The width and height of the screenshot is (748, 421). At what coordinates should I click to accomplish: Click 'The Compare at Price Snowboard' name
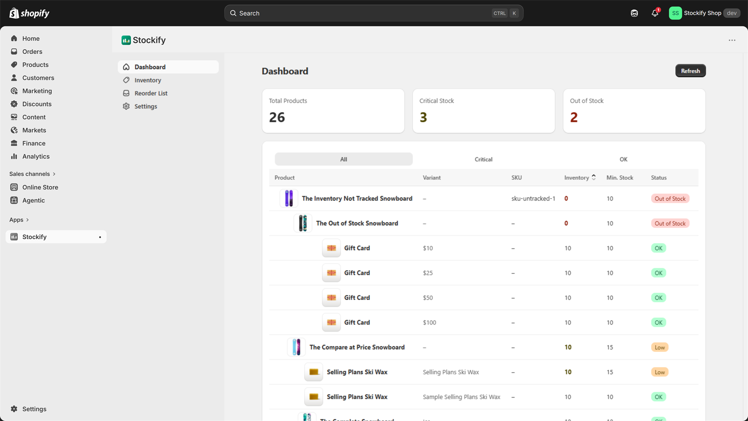point(357,347)
